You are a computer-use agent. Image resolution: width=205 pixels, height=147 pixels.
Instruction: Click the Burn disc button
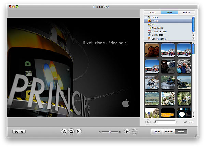coord(134,132)
